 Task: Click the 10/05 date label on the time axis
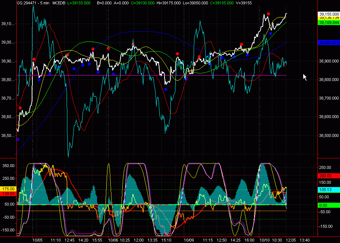pyautogui.click(x=37, y=240)
